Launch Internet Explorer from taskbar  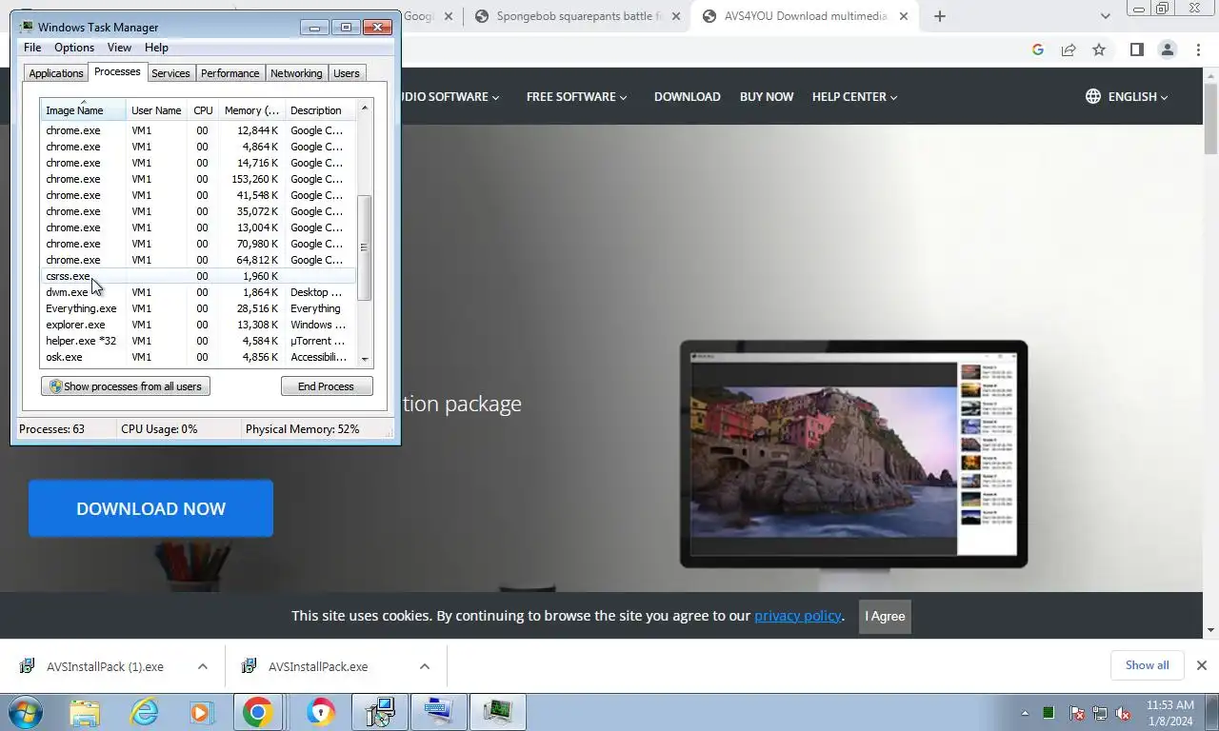click(144, 712)
